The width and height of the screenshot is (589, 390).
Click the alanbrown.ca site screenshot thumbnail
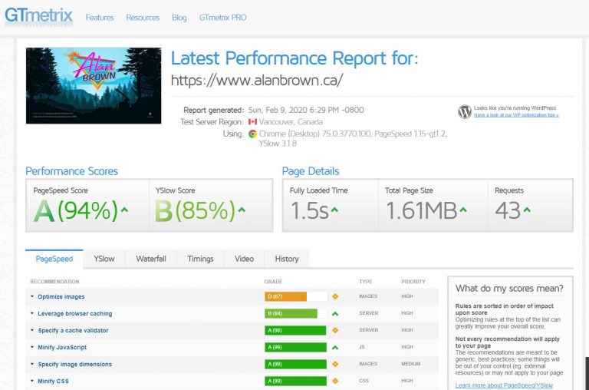(x=94, y=85)
